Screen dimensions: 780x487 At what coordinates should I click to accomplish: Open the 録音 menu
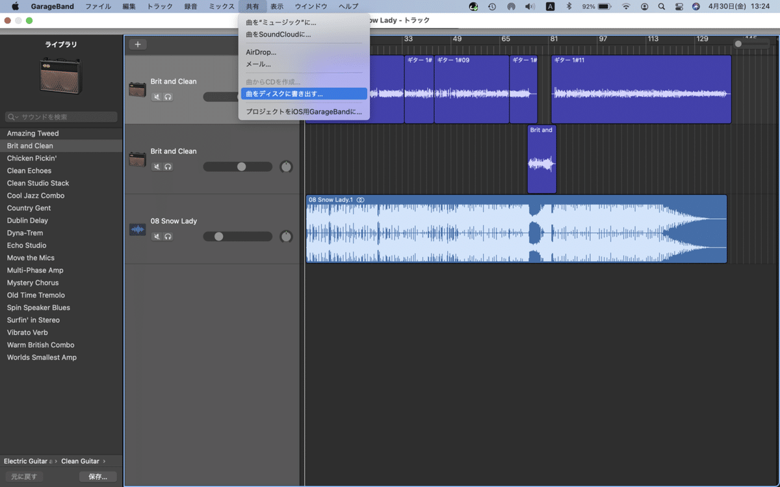coord(190,6)
